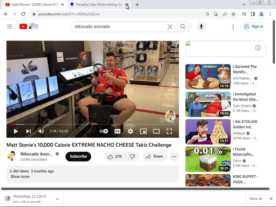Subscribe to Nikocado Avocado
This screenshot has width=276, height=207.
pos(78,157)
